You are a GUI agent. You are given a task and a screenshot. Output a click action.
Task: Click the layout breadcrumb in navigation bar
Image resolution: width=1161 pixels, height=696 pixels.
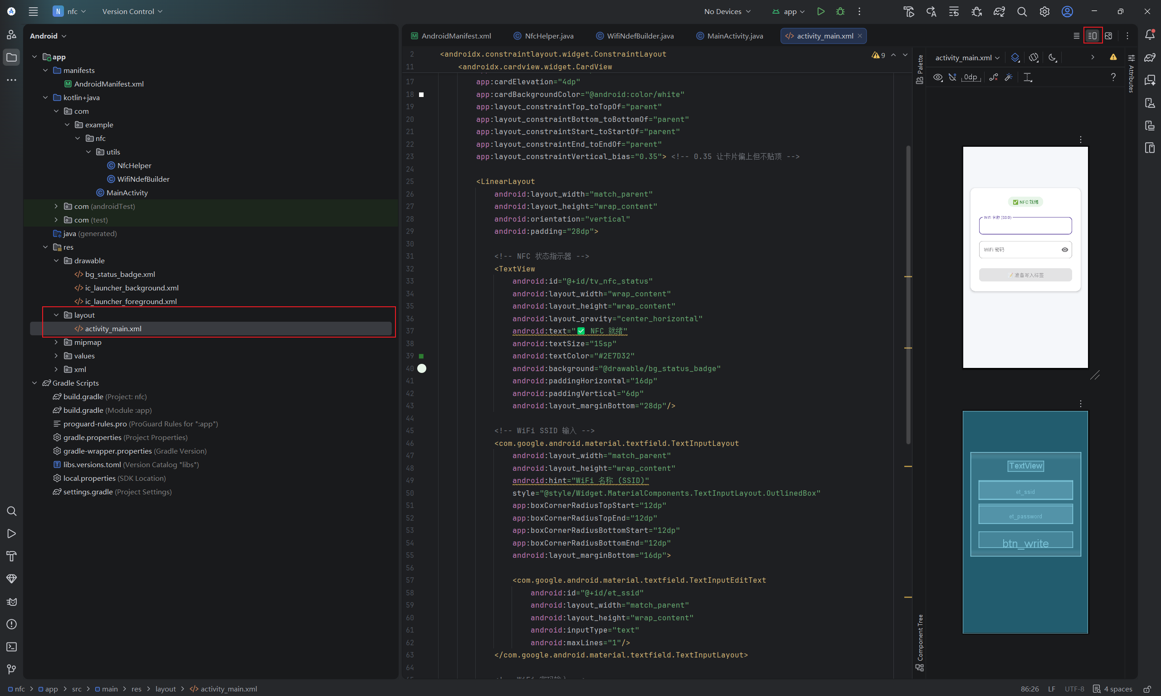coord(165,689)
